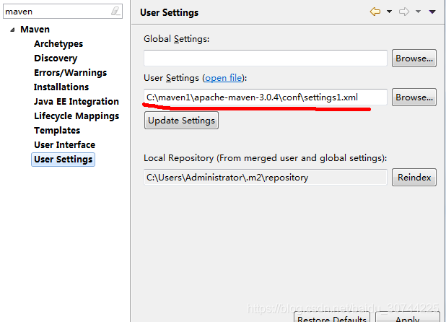Select the Maven preferences category
The height and width of the screenshot is (322, 446).
35,30
